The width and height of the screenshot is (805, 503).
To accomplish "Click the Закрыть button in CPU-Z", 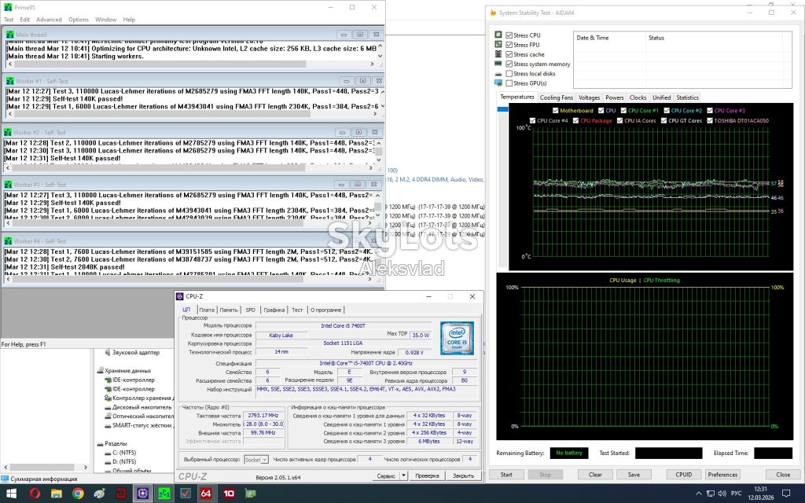I will pyautogui.click(x=463, y=475).
